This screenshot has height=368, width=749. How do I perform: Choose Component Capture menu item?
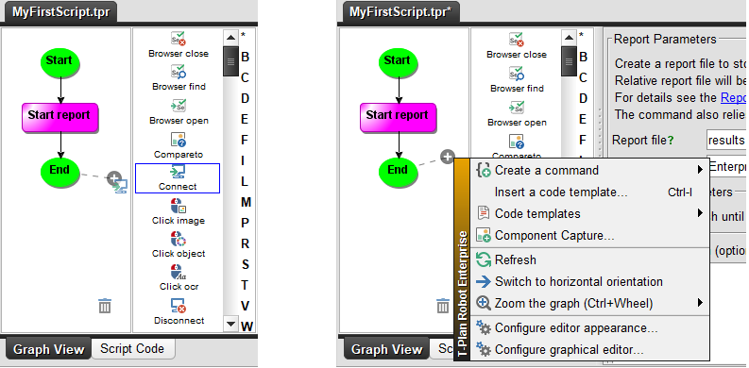pyautogui.click(x=589, y=235)
